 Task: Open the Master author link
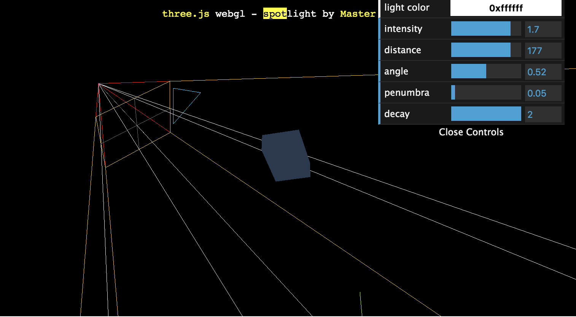[358, 14]
